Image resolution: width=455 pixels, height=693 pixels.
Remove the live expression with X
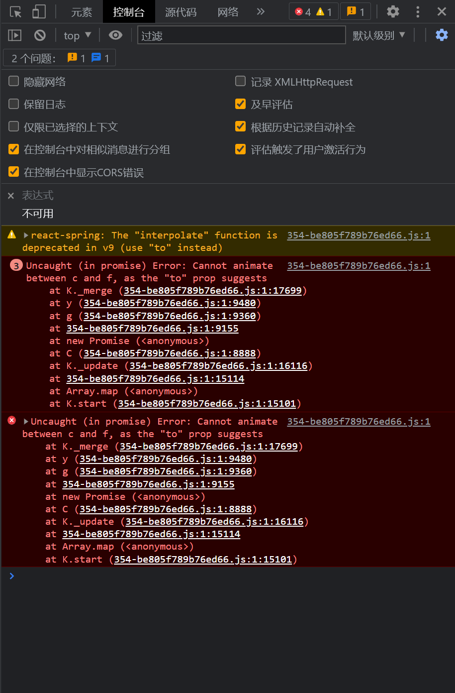[11, 196]
